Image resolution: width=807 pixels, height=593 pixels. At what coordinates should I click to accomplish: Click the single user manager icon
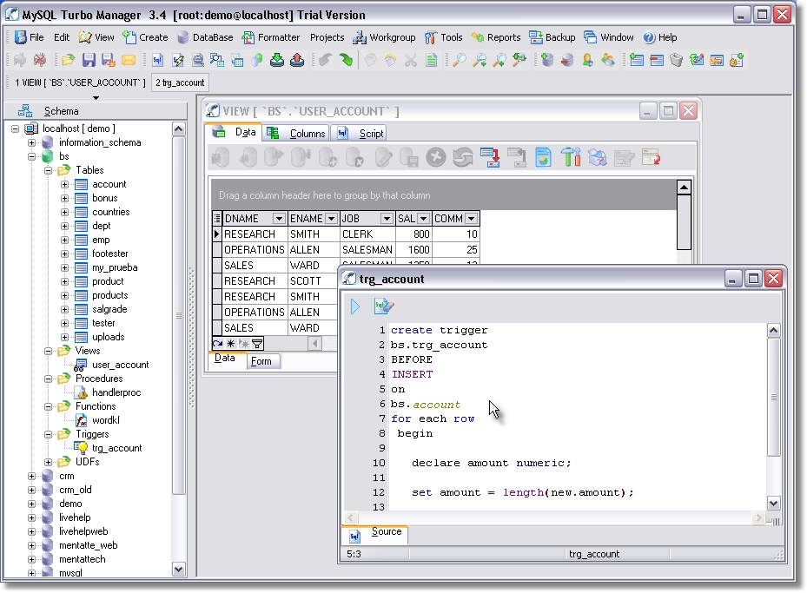pyautogui.click(x=587, y=60)
